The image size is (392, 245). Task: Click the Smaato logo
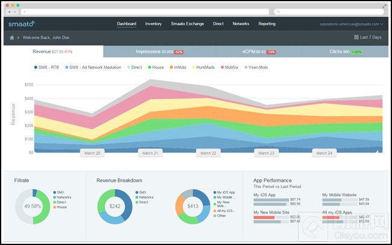pyautogui.click(x=22, y=24)
